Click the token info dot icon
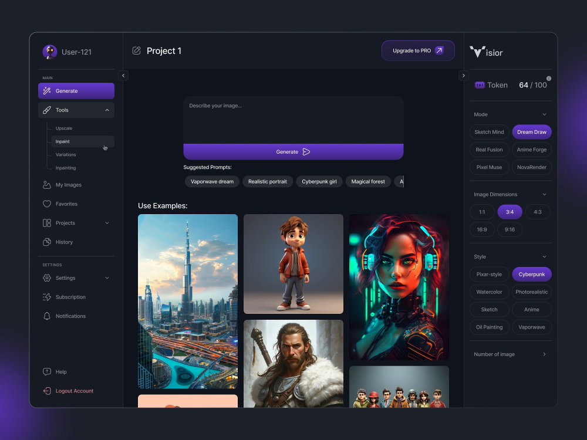The image size is (587, 440). click(549, 78)
